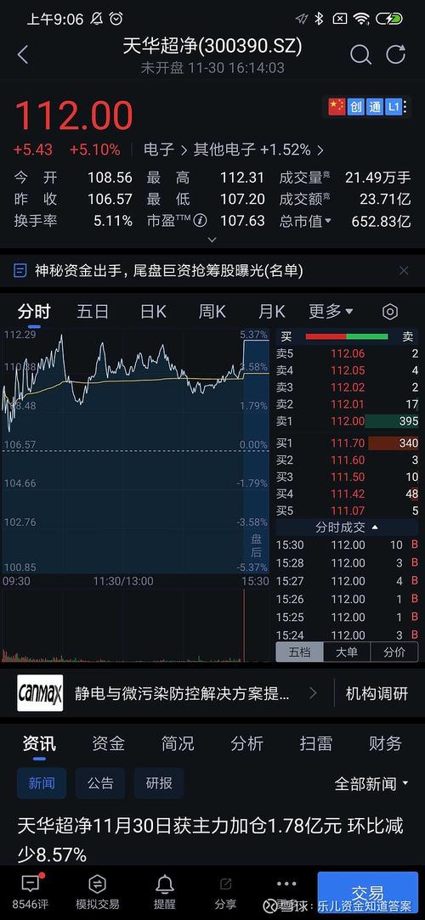Viewport: 425px width, 920px height.
Task: Open 模拟交易 simulated trading icon
Action: (98, 891)
